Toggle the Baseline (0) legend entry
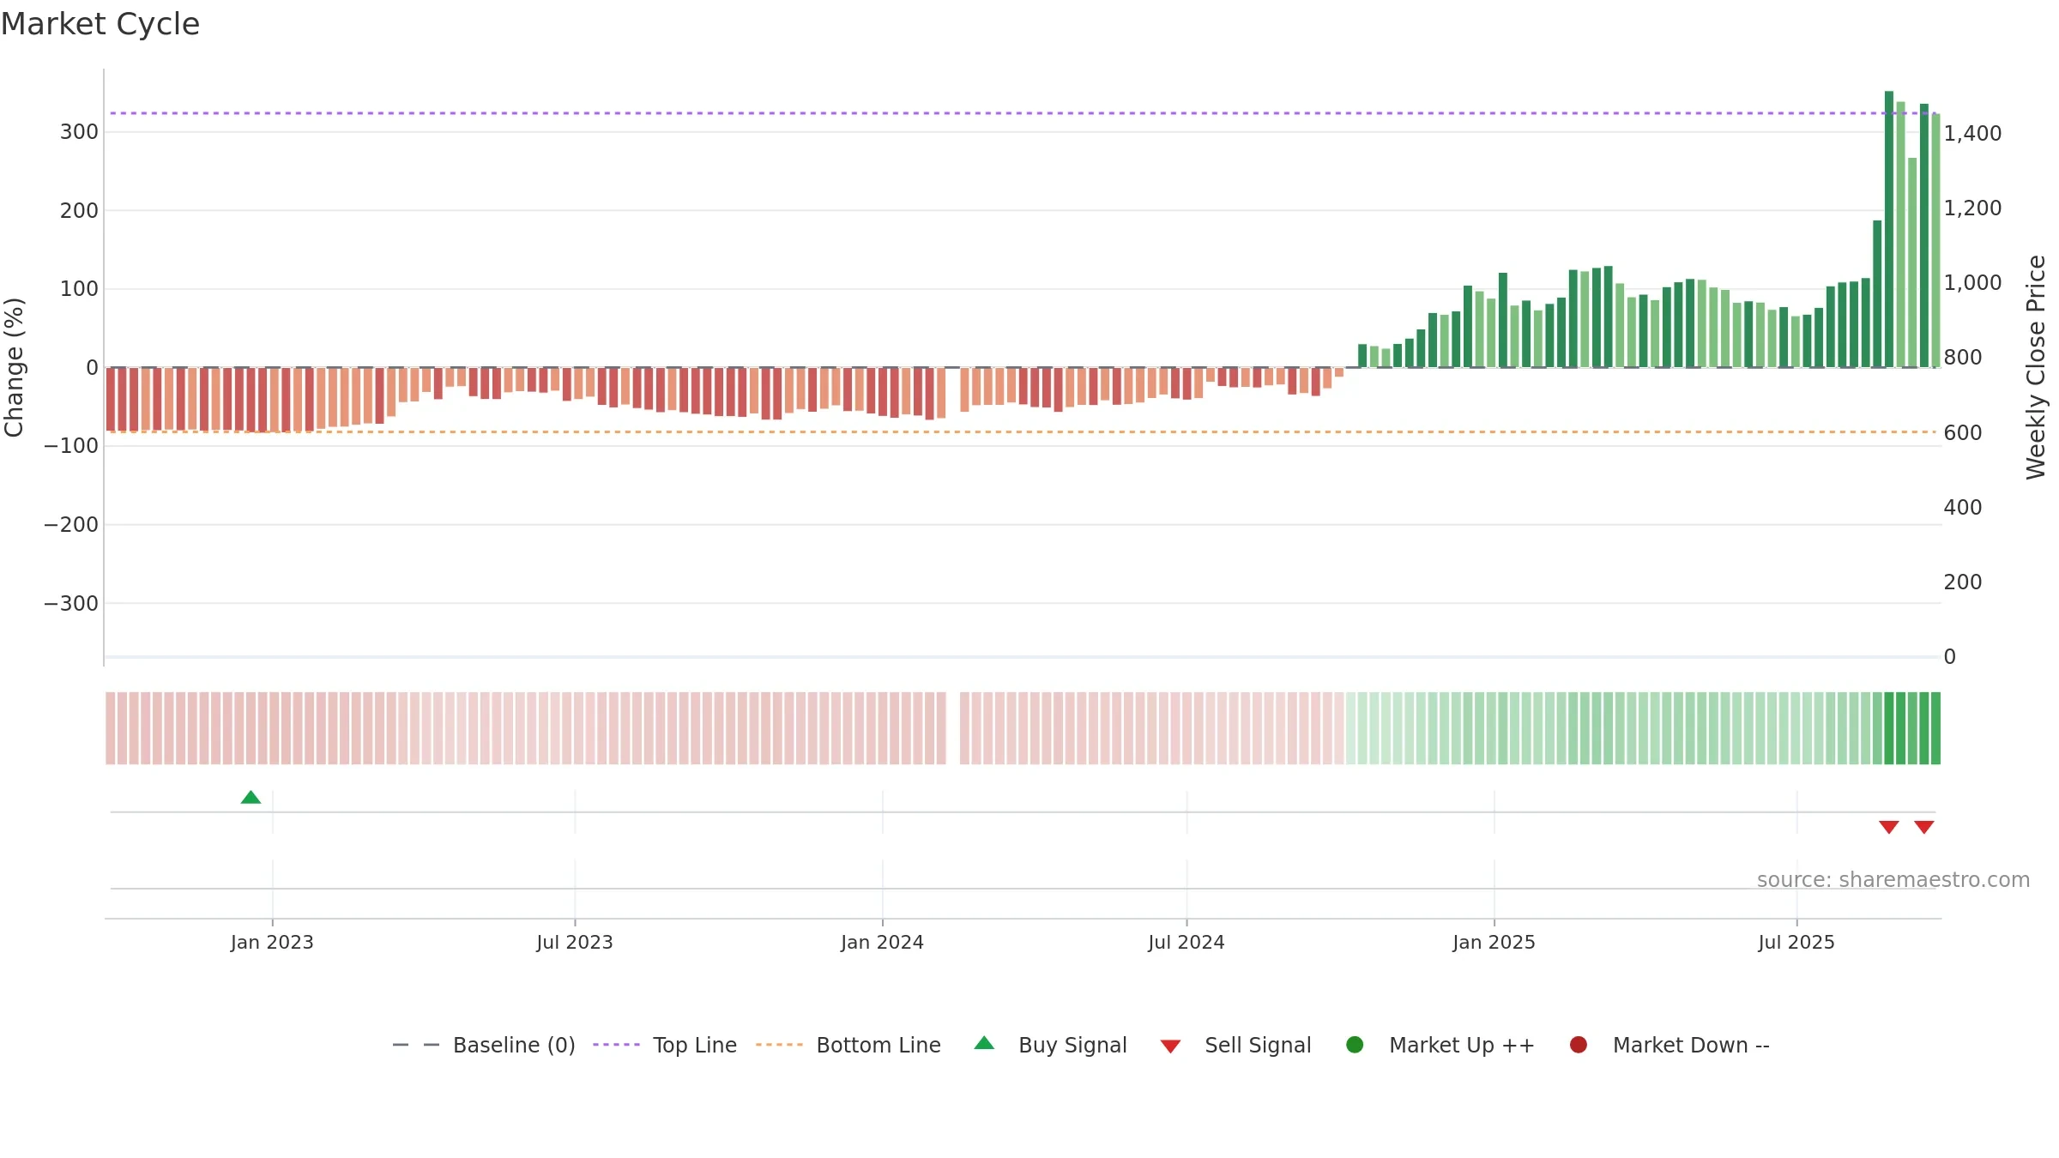Viewport: 2059px width, 1158px height. [x=484, y=1045]
